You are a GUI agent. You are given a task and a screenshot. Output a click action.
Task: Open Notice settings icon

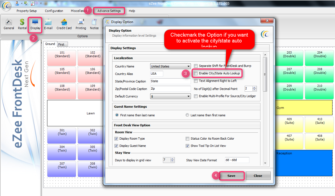94,24
